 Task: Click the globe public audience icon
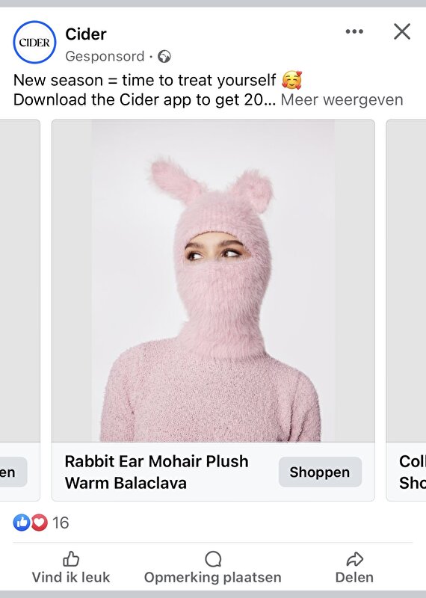[x=164, y=57]
